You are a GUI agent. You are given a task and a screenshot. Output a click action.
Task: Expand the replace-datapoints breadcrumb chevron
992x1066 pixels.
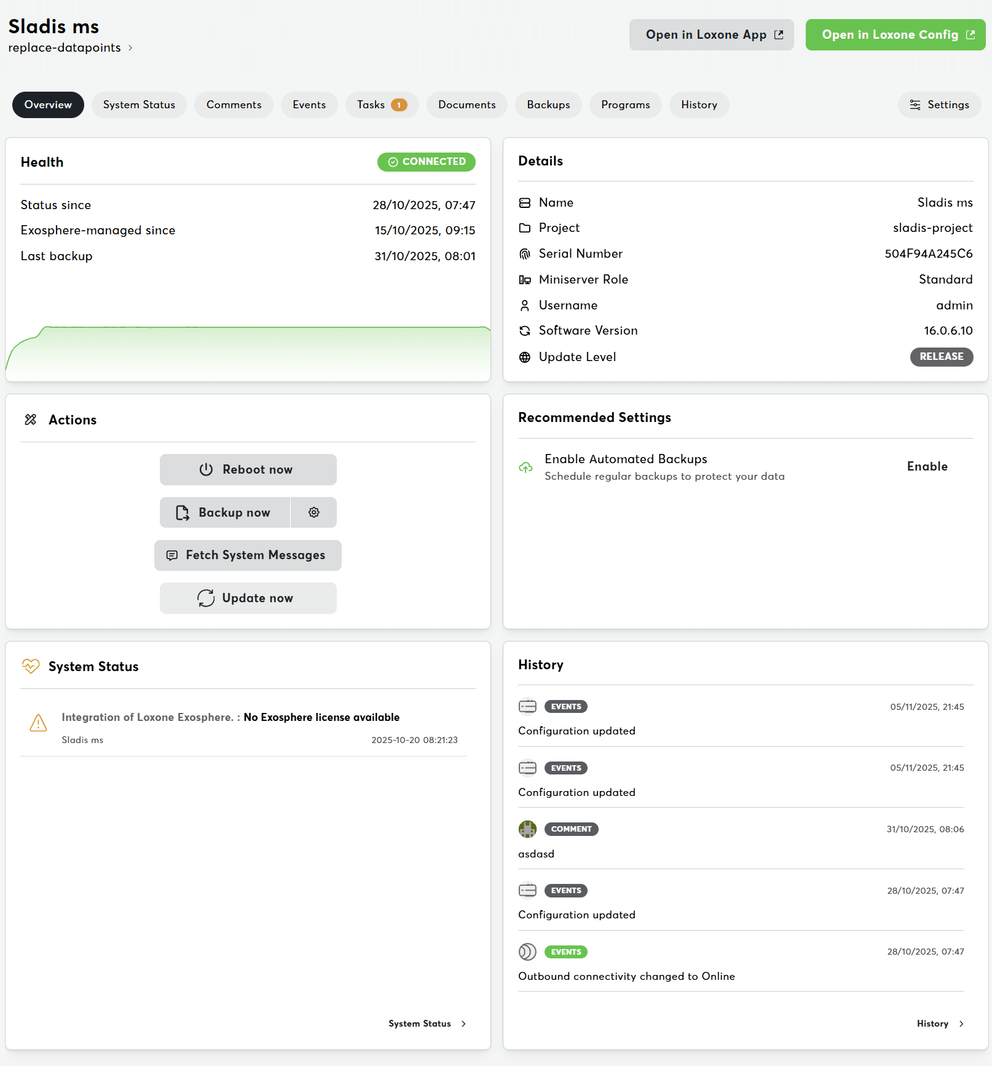130,48
